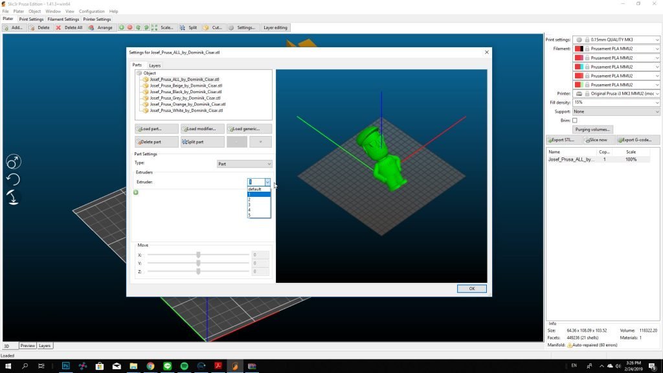Click the Cut tool in the toolbar
663x373 pixels.
(213, 28)
